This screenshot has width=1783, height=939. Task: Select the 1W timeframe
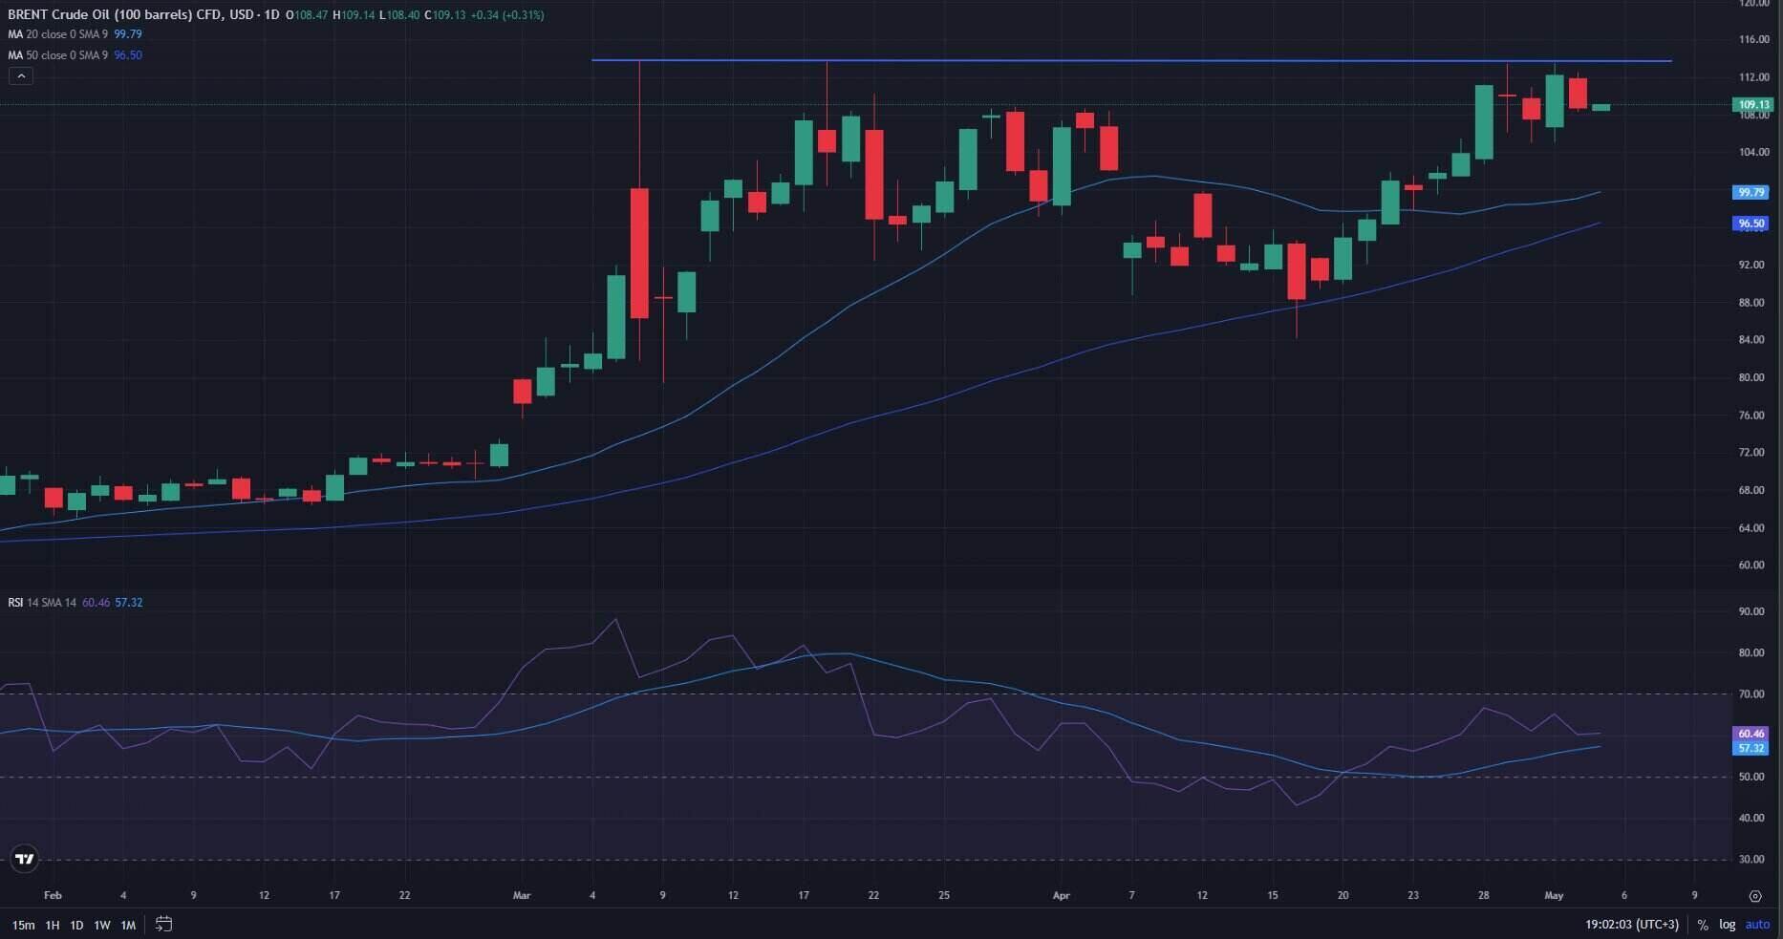[102, 925]
